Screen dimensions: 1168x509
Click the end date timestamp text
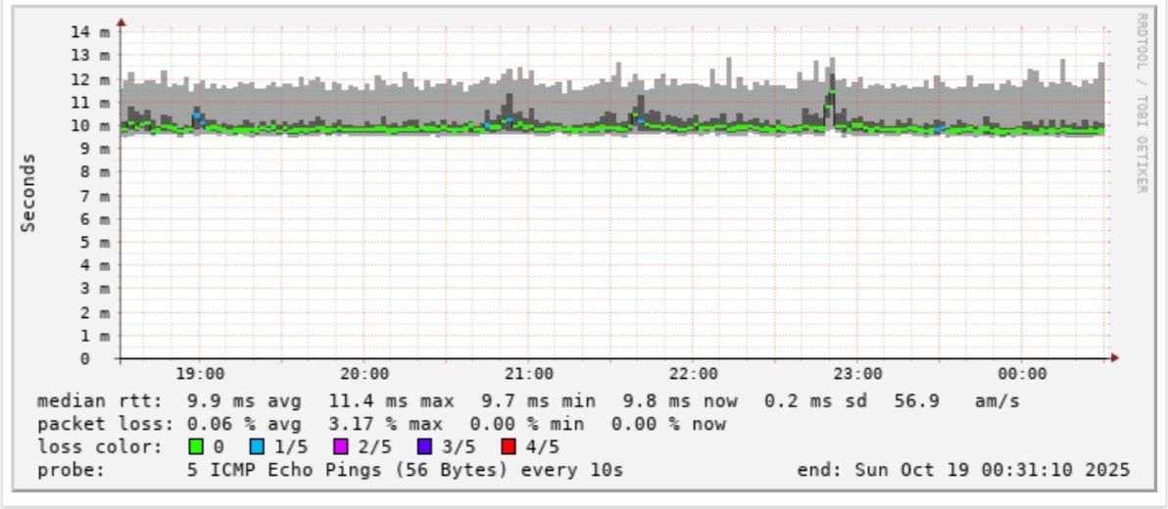pos(963,470)
